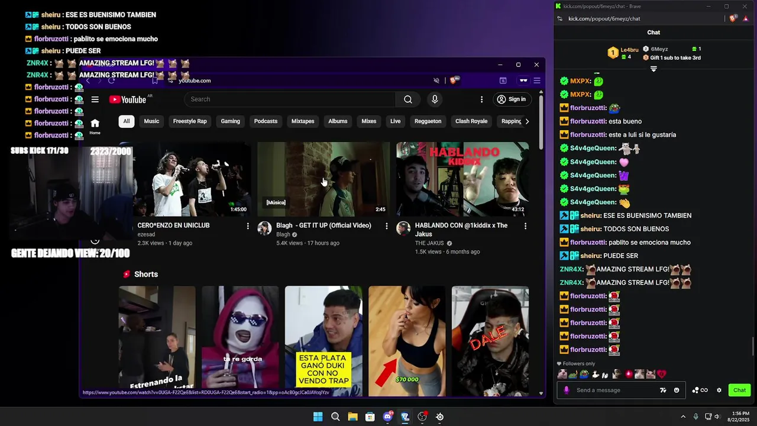Open Windows Start menu
This screenshot has height=426, width=757.
318,417
